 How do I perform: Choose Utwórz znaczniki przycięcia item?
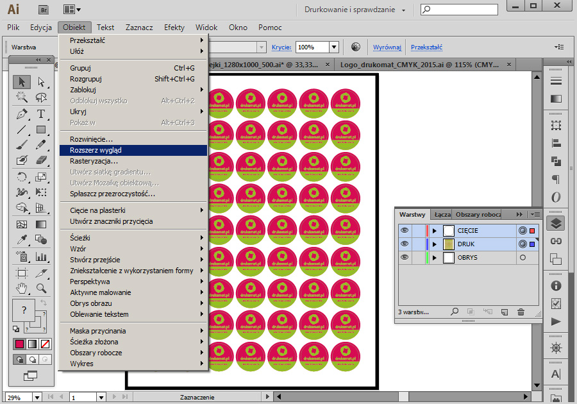pyautogui.click(x=133, y=221)
